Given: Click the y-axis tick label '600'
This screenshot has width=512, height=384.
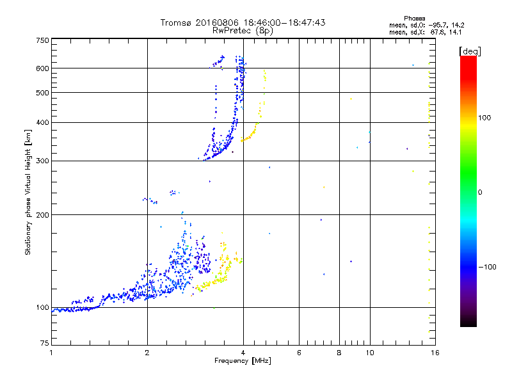Looking at the screenshot, I should 42,68.
